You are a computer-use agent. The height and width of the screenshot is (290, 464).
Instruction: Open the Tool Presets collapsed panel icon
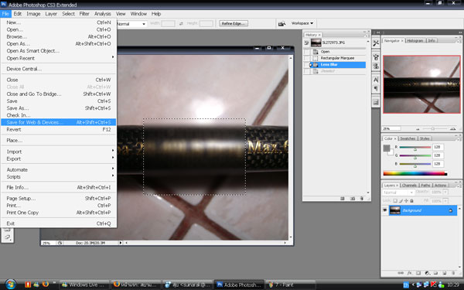pyautogui.click(x=376, y=43)
